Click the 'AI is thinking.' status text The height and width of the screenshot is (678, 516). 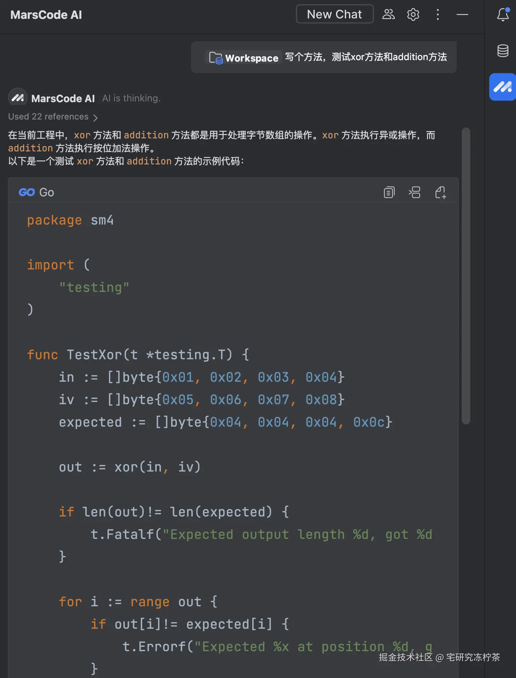pos(131,98)
